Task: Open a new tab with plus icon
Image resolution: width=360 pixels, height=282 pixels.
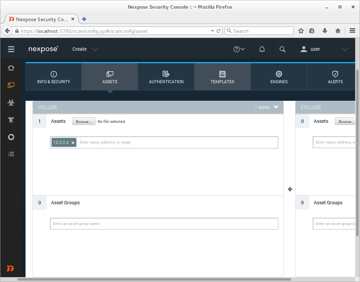Action: [x=84, y=19]
